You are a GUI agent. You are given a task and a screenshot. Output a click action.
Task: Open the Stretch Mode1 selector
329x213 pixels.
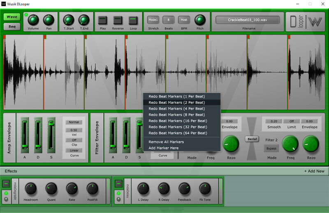point(153,20)
